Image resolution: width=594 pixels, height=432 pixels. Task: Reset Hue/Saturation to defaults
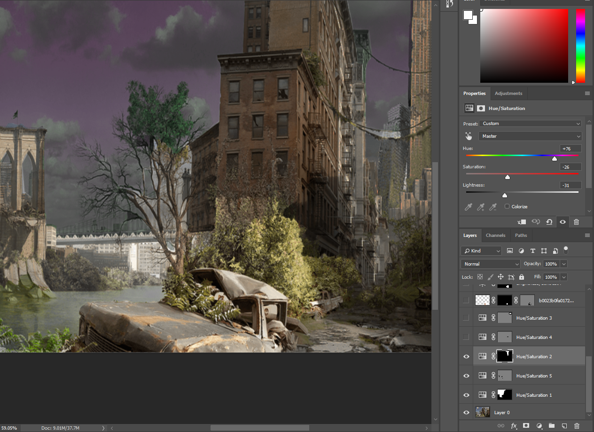(549, 221)
